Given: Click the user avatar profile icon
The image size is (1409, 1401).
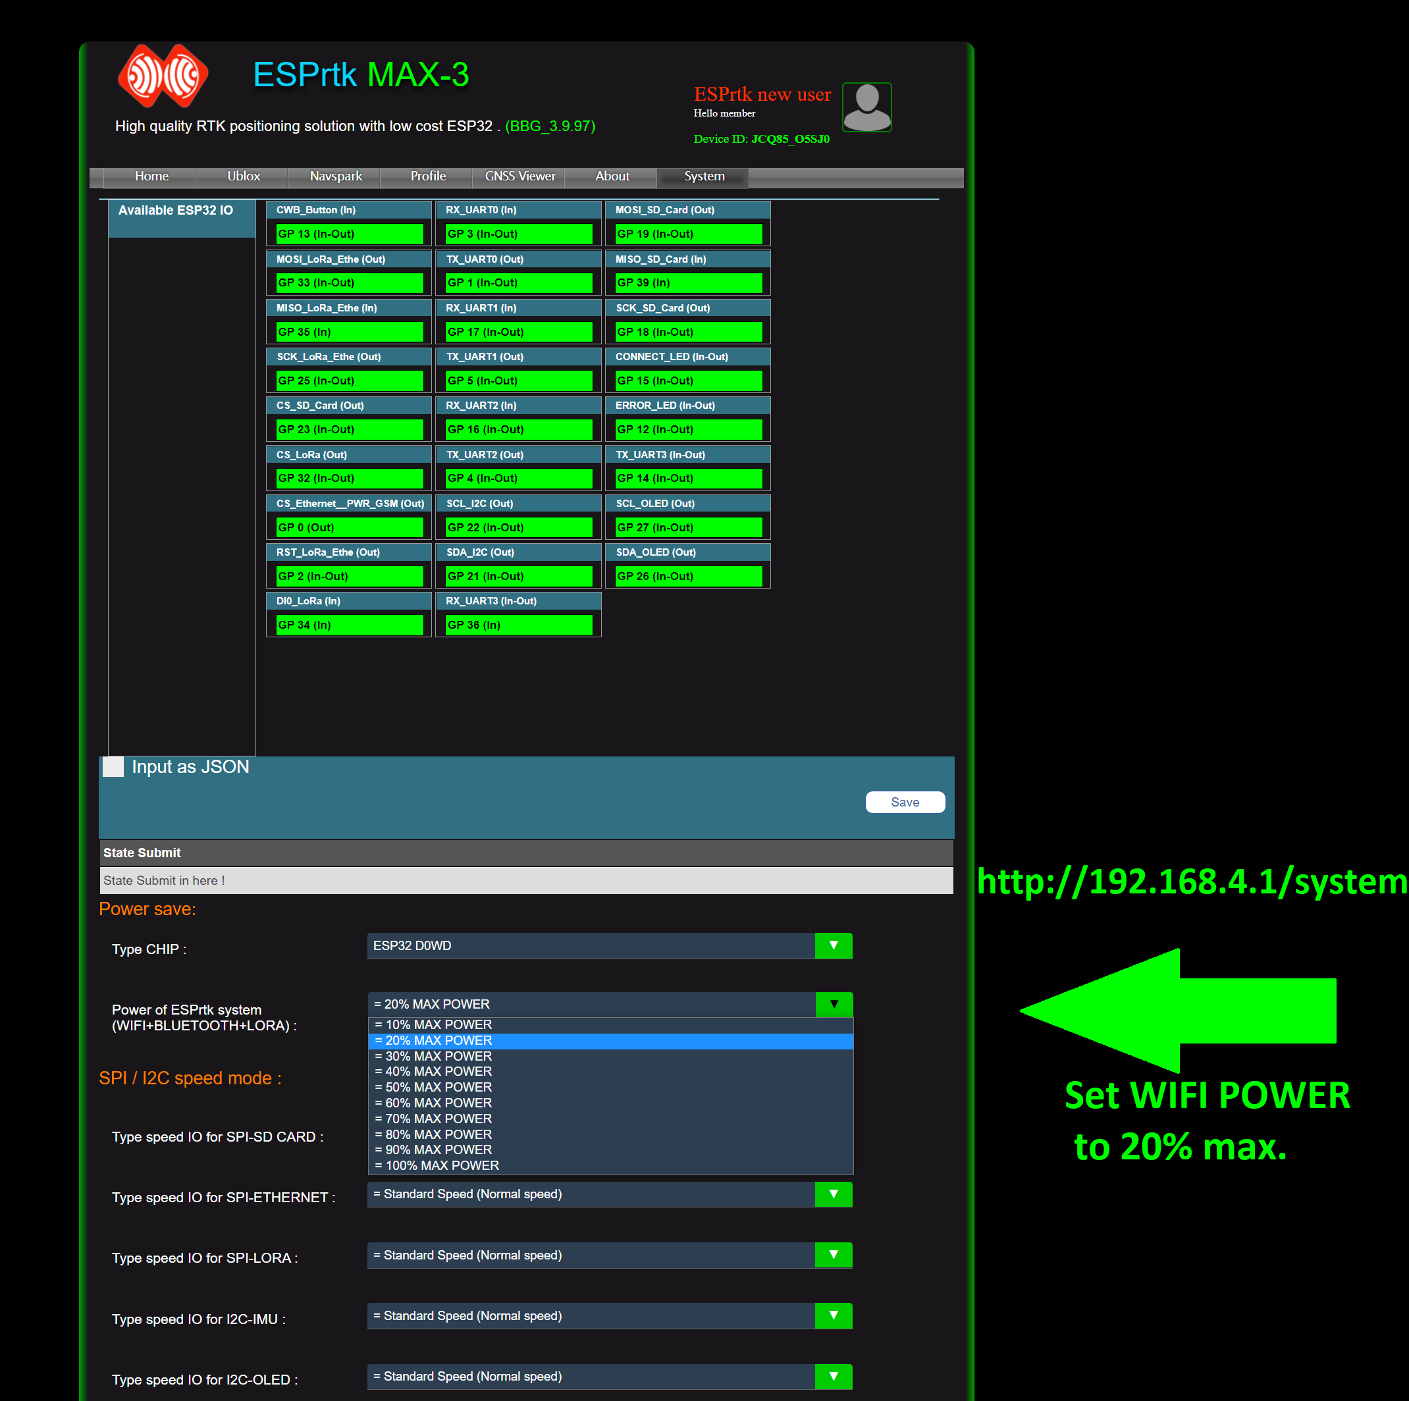Looking at the screenshot, I should point(866,107).
